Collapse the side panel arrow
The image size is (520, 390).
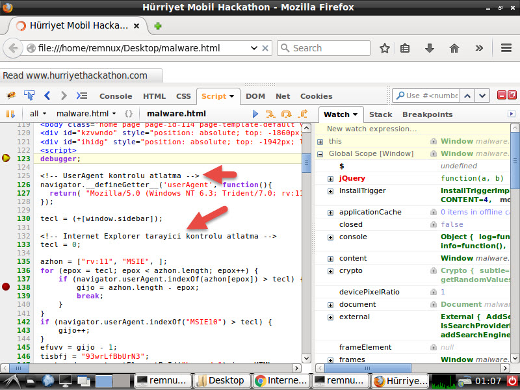click(x=512, y=114)
